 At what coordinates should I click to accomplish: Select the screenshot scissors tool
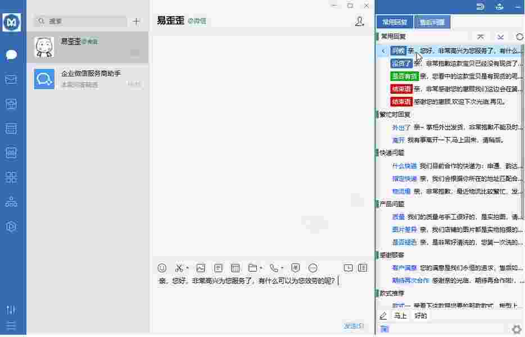pyautogui.click(x=179, y=268)
